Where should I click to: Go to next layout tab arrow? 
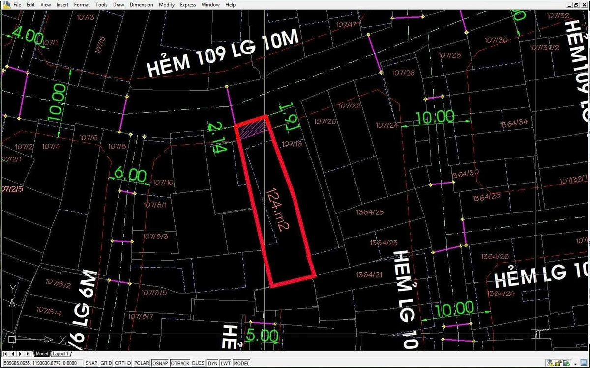point(20,353)
